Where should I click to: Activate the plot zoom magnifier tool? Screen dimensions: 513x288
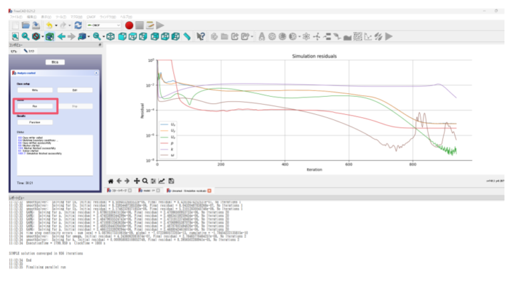pos(145,181)
